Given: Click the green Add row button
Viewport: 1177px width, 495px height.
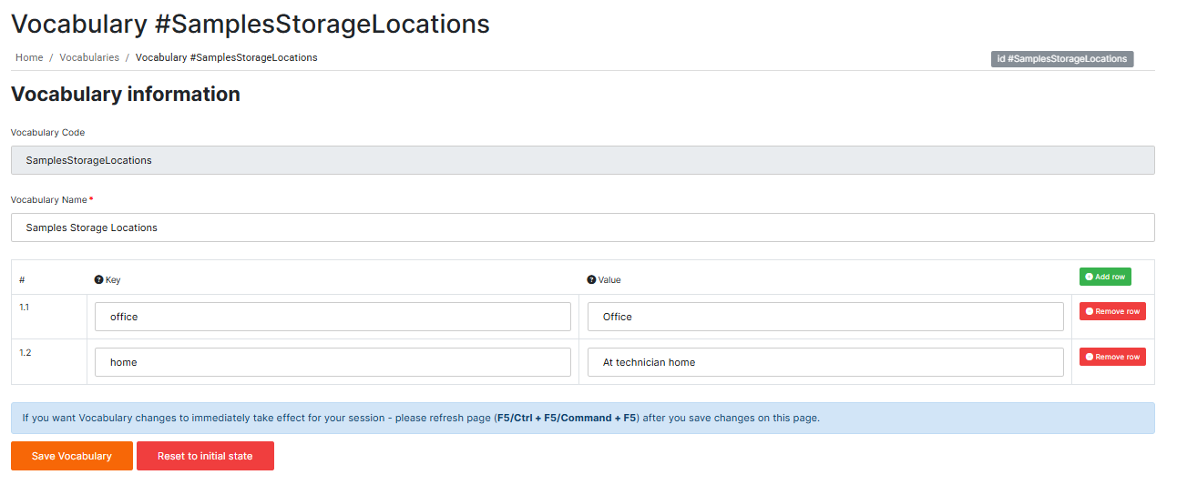Looking at the screenshot, I should tap(1104, 277).
